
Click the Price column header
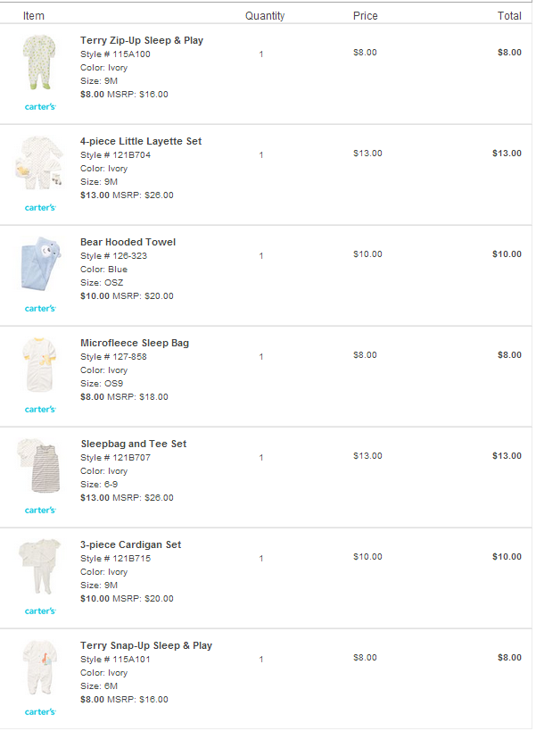point(365,16)
